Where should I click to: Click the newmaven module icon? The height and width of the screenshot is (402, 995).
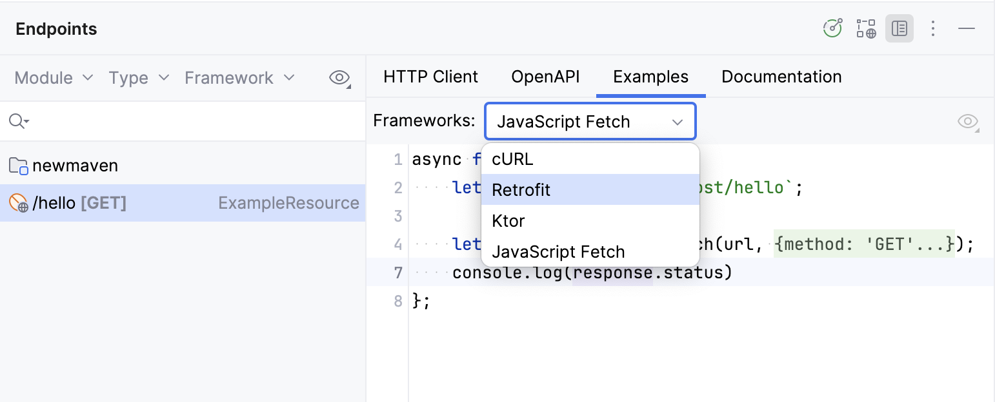point(18,166)
